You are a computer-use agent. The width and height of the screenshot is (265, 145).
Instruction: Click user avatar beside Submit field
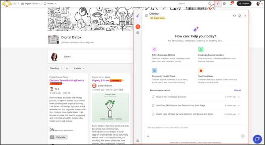tap(54, 57)
